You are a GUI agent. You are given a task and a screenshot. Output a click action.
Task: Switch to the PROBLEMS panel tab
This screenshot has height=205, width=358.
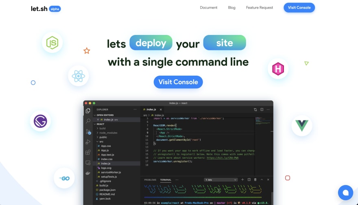point(150,180)
